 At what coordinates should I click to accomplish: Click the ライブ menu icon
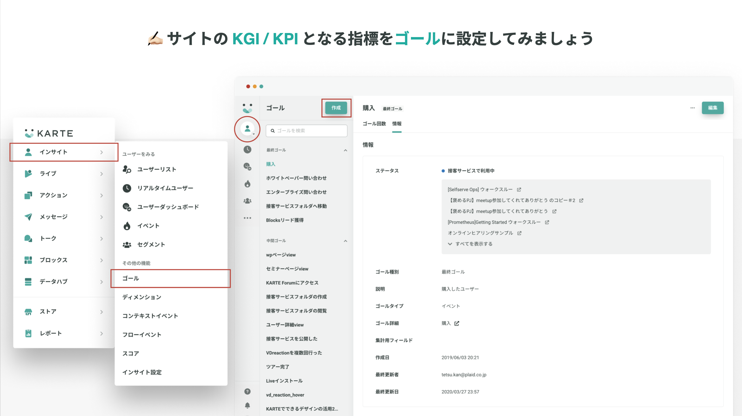tap(28, 174)
